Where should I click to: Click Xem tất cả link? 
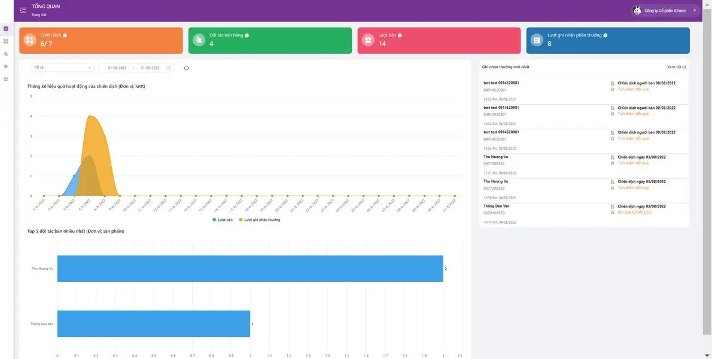pos(676,67)
